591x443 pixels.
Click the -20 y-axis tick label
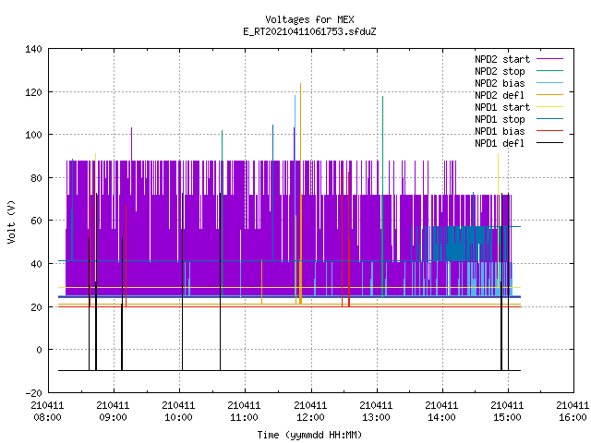click(33, 393)
